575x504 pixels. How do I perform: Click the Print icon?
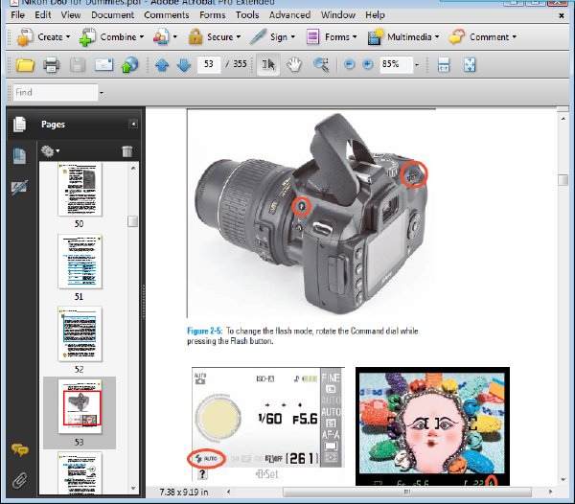51,65
